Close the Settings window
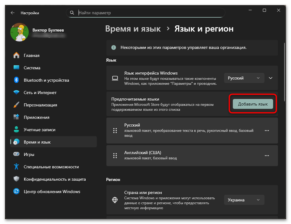 click(x=278, y=10)
